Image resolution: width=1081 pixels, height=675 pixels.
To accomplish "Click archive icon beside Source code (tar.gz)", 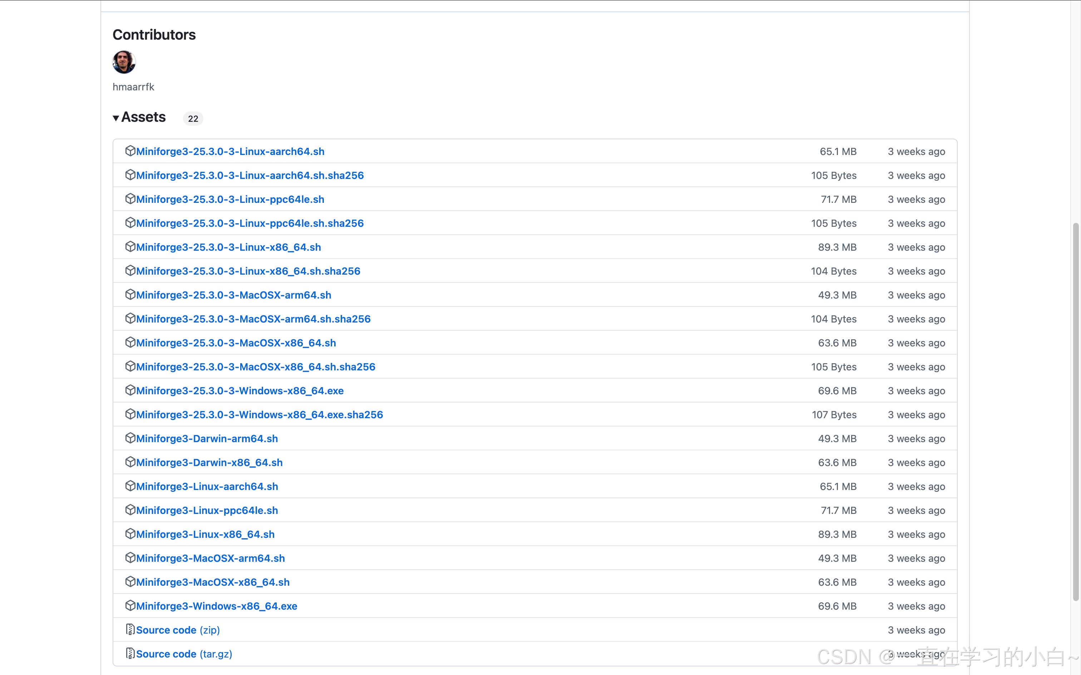I will (x=130, y=653).
